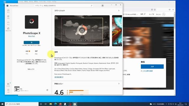189x106 pixels.
Task: Expand the Screenshots section chevron
Action: tap(119, 11)
